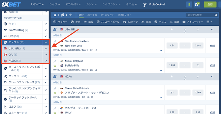
Task: Open the ライブカジノ top menu
Action: click(x=111, y=4)
